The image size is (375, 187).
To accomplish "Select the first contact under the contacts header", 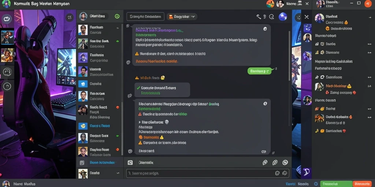I will click(x=99, y=30).
